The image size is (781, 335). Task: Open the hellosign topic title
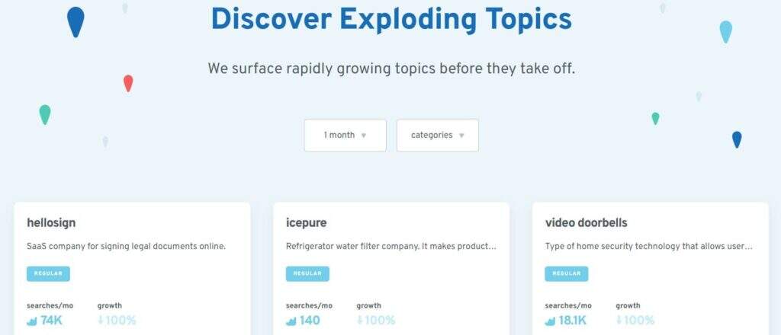[51, 223]
